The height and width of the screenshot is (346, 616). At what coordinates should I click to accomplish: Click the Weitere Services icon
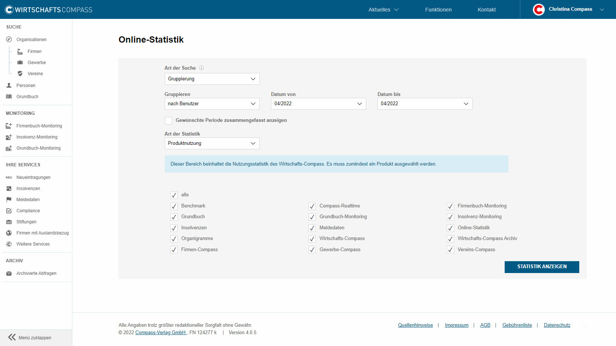[9, 244]
